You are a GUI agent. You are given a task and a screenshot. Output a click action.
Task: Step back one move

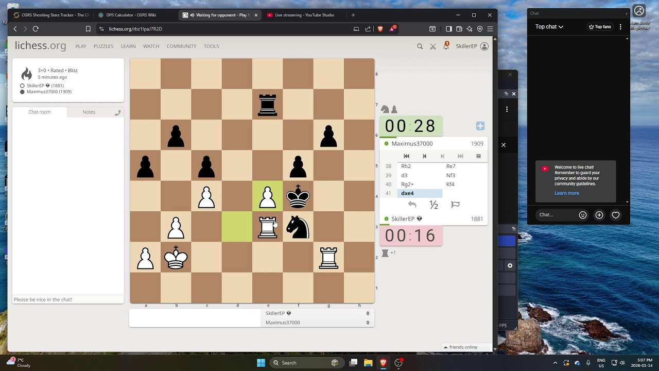(424, 156)
